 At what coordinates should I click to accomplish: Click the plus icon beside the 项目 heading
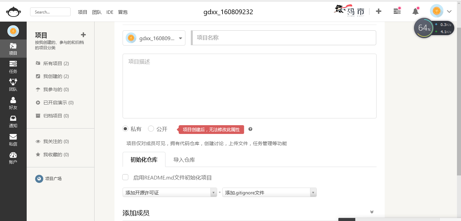[x=83, y=35]
